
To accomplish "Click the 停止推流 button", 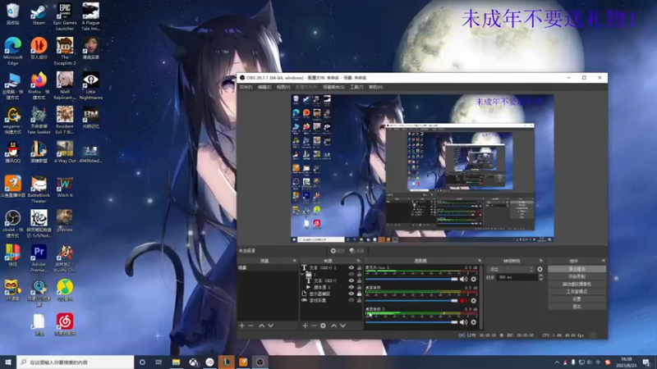I will click(x=577, y=269).
